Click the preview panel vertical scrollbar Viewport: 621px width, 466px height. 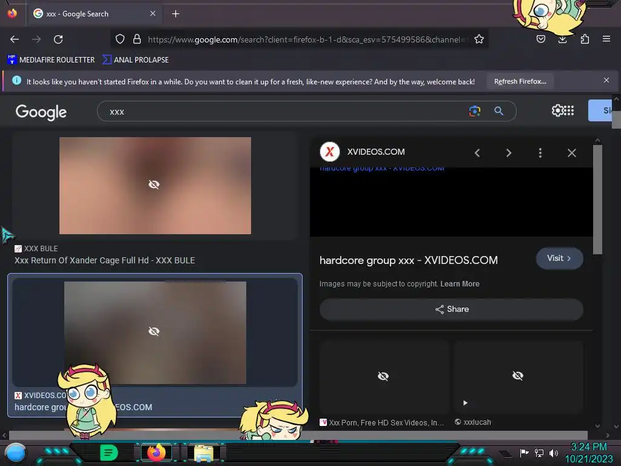[597, 200]
